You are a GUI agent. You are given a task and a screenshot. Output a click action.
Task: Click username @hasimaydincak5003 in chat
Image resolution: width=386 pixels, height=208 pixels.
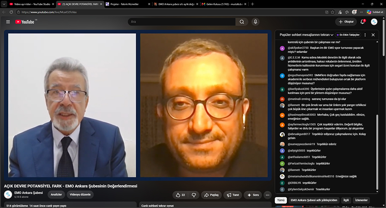(301, 114)
